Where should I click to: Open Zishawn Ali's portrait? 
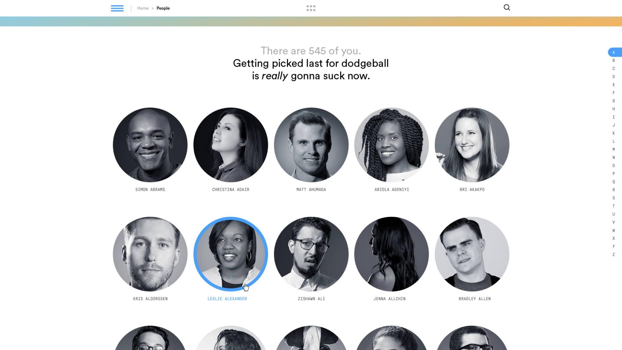[x=311, y=254]
